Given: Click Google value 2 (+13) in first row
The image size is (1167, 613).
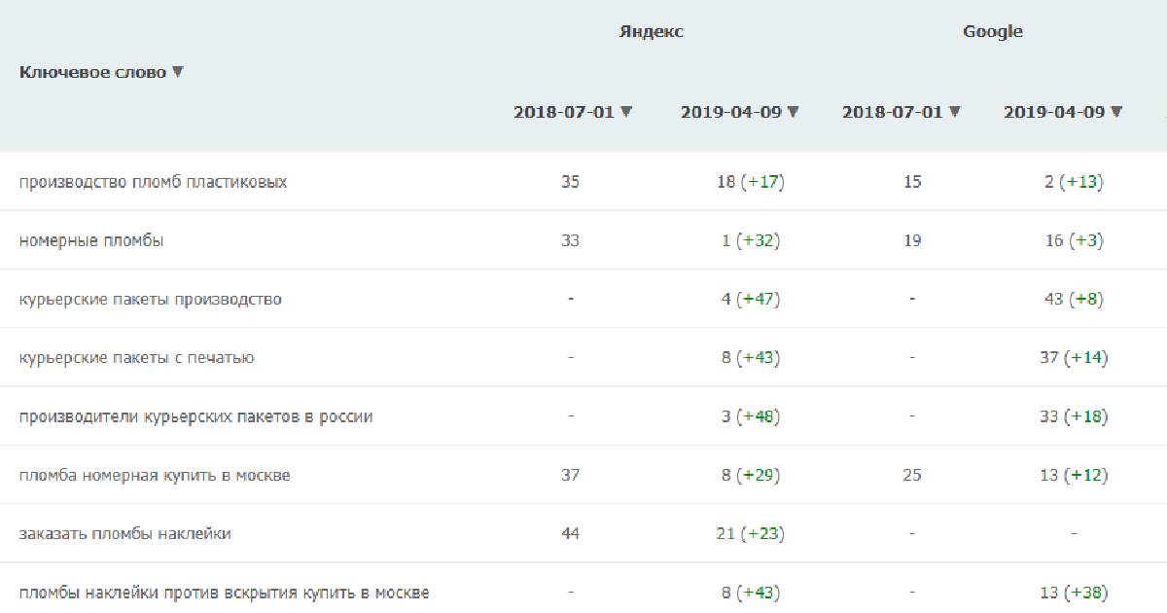Looking at the screenshot, I should [1075, 182].
